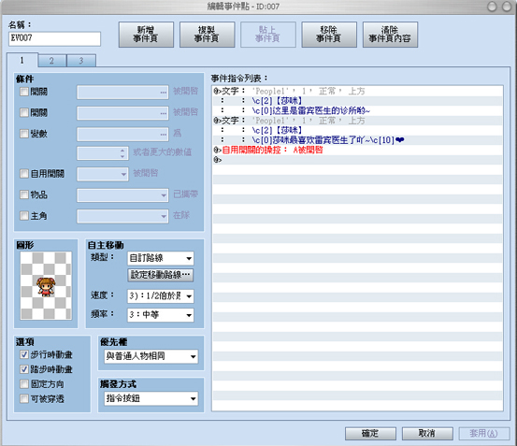517x446 pixels.
Task: Switch to event page tab 3
Action: coord(81,61)
